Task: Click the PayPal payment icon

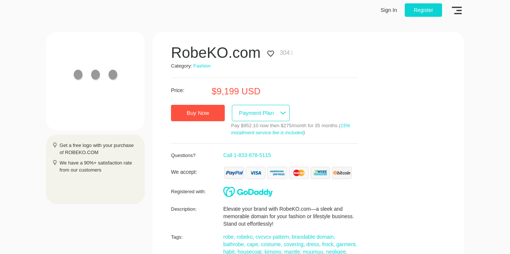Action: click(234, 173)
